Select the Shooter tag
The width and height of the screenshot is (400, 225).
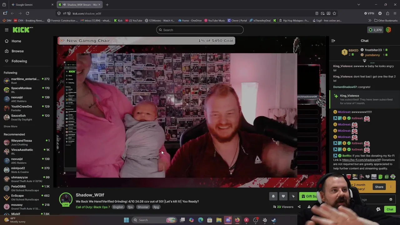tap(143, 207)
